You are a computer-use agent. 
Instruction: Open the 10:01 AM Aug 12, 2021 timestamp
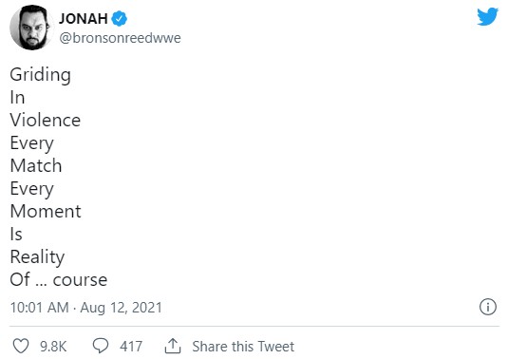click(85, 307)
